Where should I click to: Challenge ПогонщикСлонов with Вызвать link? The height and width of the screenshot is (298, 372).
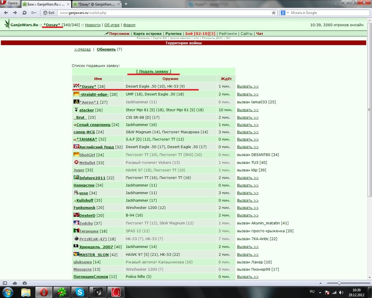coord(248,277)
